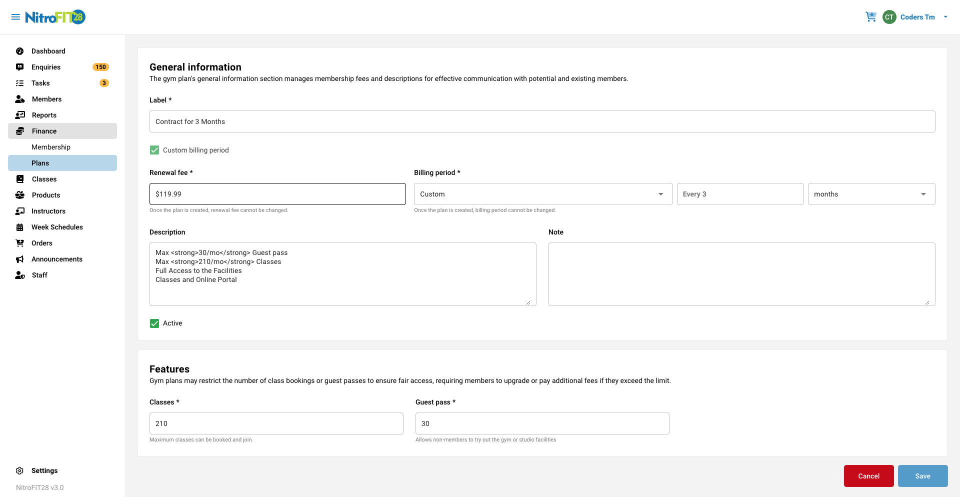Click the Announcements megaphone icon
The width and height of the screenshot is (960, 497).
[x=20, y=259]
